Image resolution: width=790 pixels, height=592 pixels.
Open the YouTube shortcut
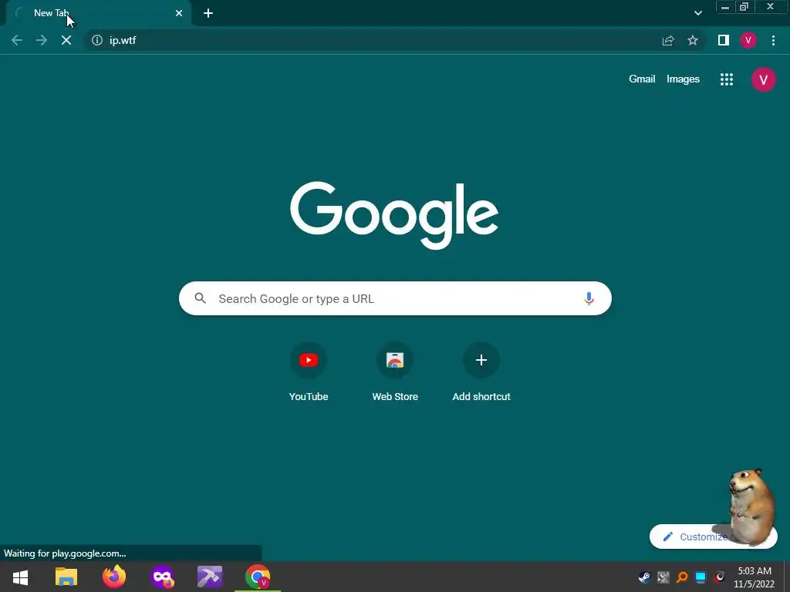point(309,372)
